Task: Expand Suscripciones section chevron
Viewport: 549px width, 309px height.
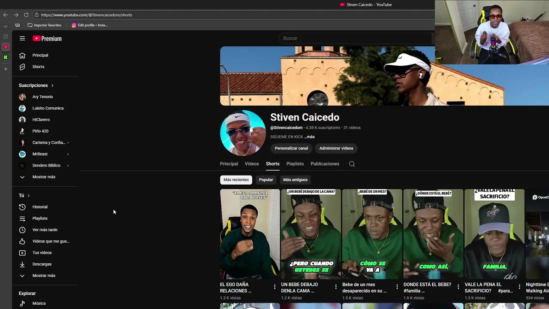Action: pos(52,85)
